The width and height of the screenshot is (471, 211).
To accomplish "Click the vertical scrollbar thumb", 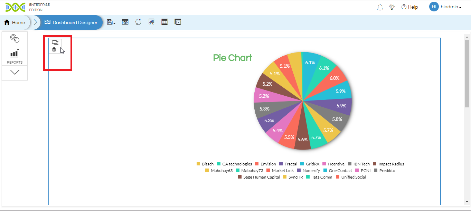I will [x=467, y=73].
